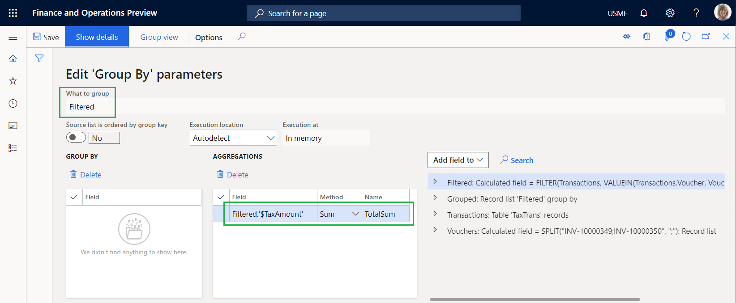
Task: Expand the Filtered calculated field node
Action: coord(435,181)
